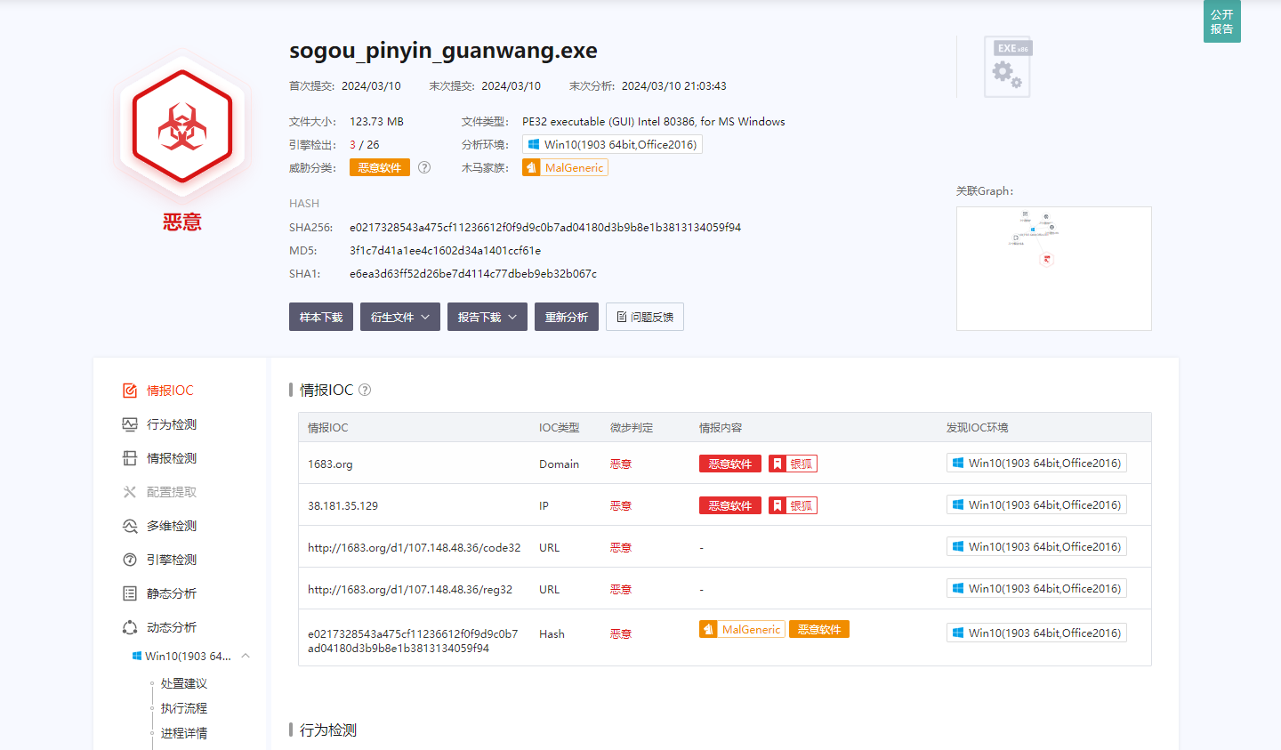This screenshot has width=1281, height=750.
Task: Click the Windows icon in code32 URL row
Action: coord(958,546)
